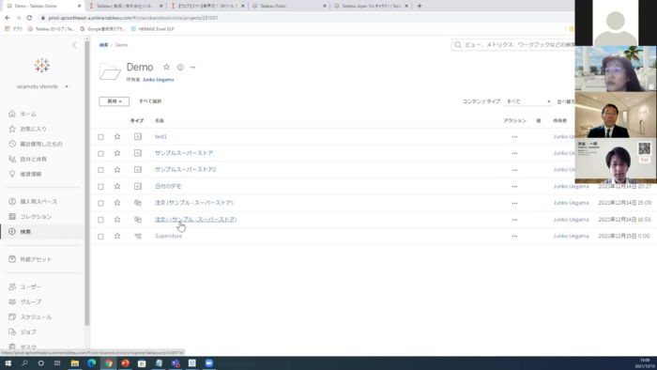Go to ホーム in the sidebar

click(28, 114)
